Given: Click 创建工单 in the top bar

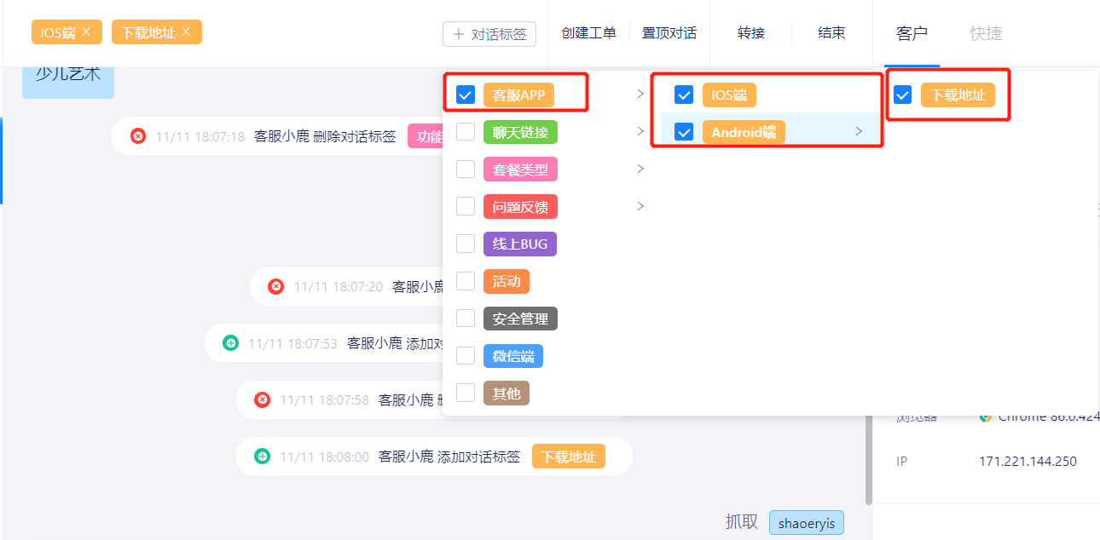Looking at the screenshot, I should coord(588,33).
